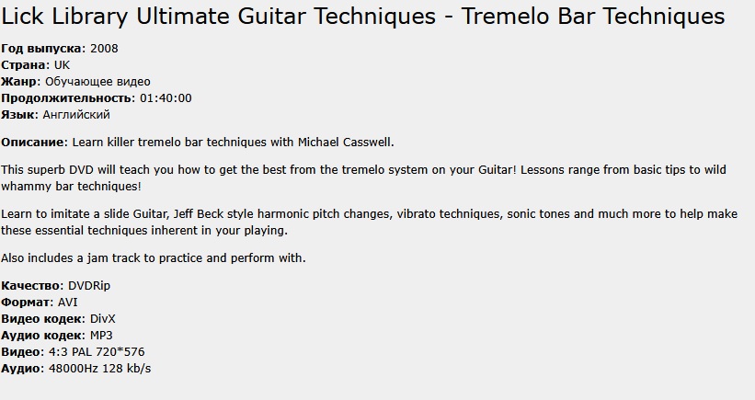This screenshot has height=400, width=755.
Task: Click the 'Обучающее видео' genre text
Action: pos(97,82)
